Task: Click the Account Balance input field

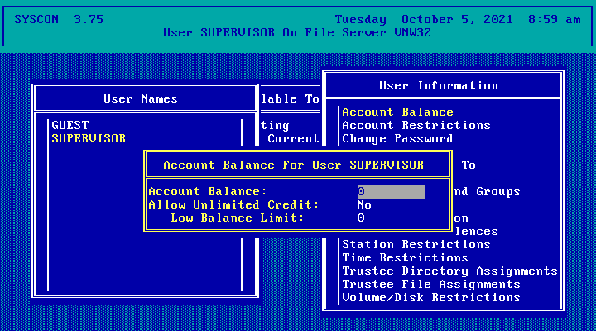Action: pos(391,191)
